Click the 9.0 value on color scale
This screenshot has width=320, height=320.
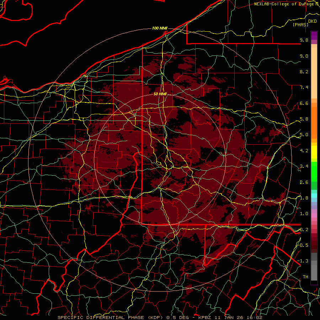(x=304, y=56)
